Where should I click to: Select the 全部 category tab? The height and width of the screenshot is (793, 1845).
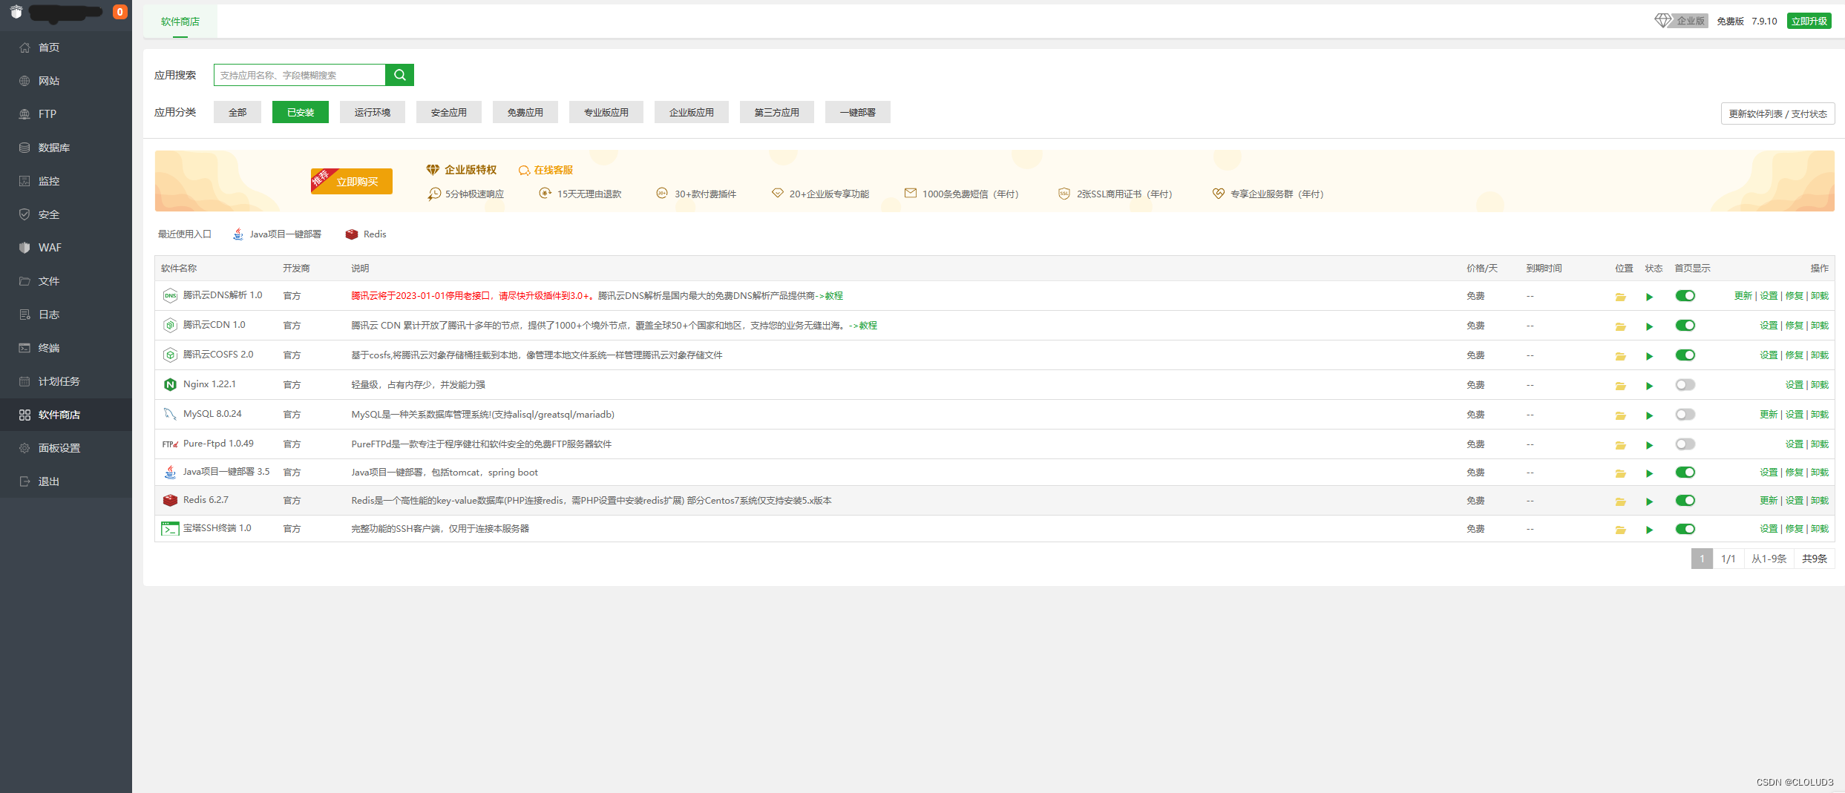tap(237, 112)
